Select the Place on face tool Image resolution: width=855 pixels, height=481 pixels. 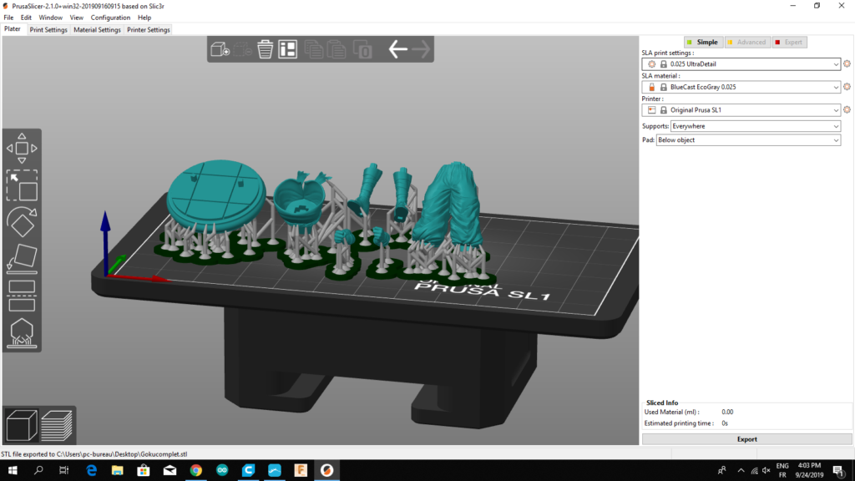22,259
